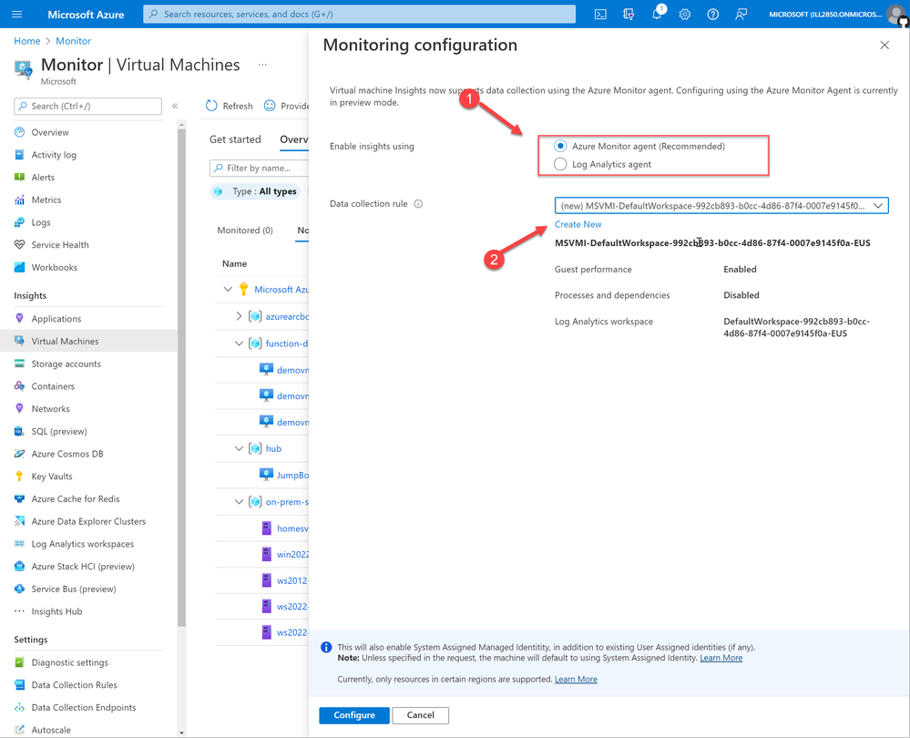
Task: Open the more options ellipsis by title
Action: [262, 65]
